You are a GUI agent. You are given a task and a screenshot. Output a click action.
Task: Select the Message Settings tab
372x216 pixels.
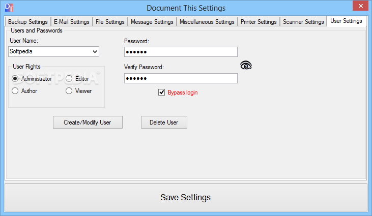pyautogui.click(x=152, y=22)
